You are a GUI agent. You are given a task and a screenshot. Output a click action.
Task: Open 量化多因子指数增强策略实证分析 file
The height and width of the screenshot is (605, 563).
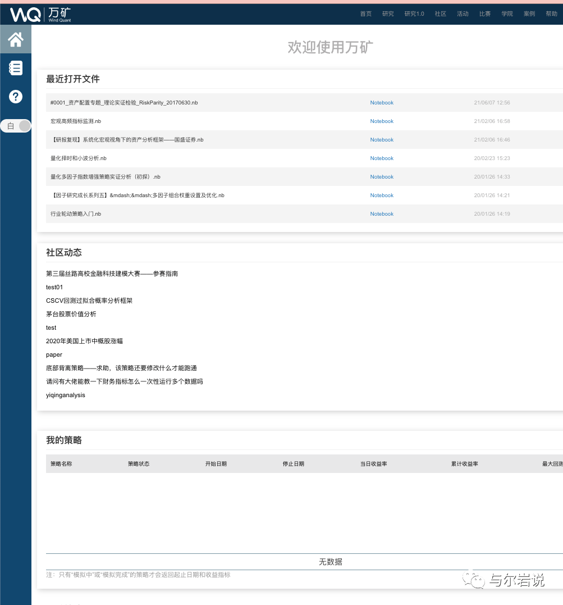tap(106, 177)
